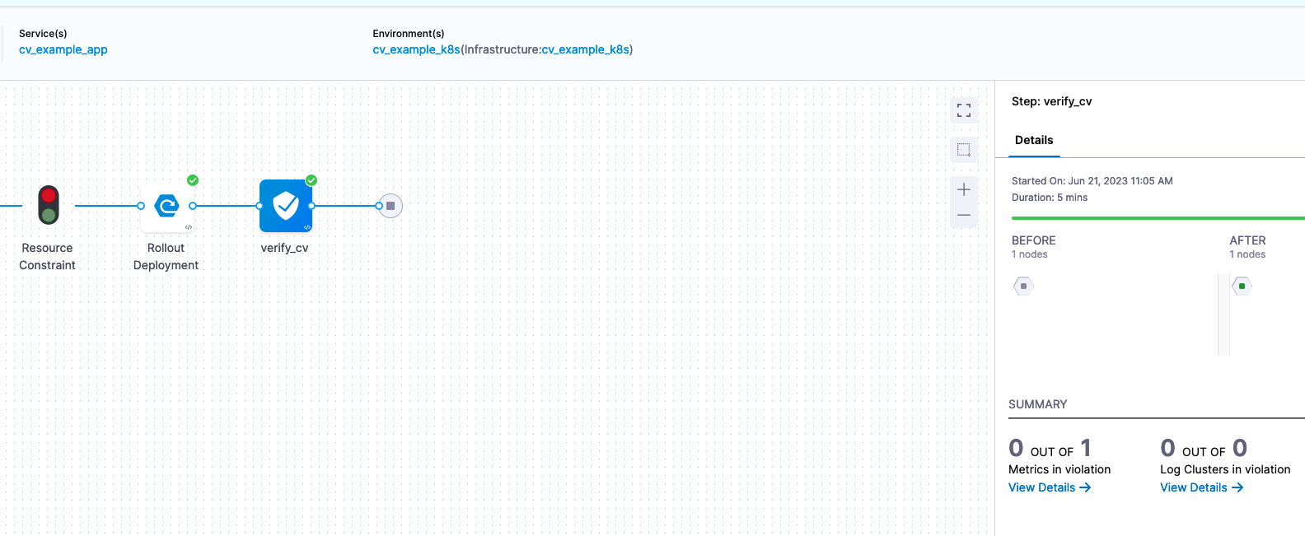Click the fit-to-selection dashed square icon

pyautogui.click(x=964, y=150)
